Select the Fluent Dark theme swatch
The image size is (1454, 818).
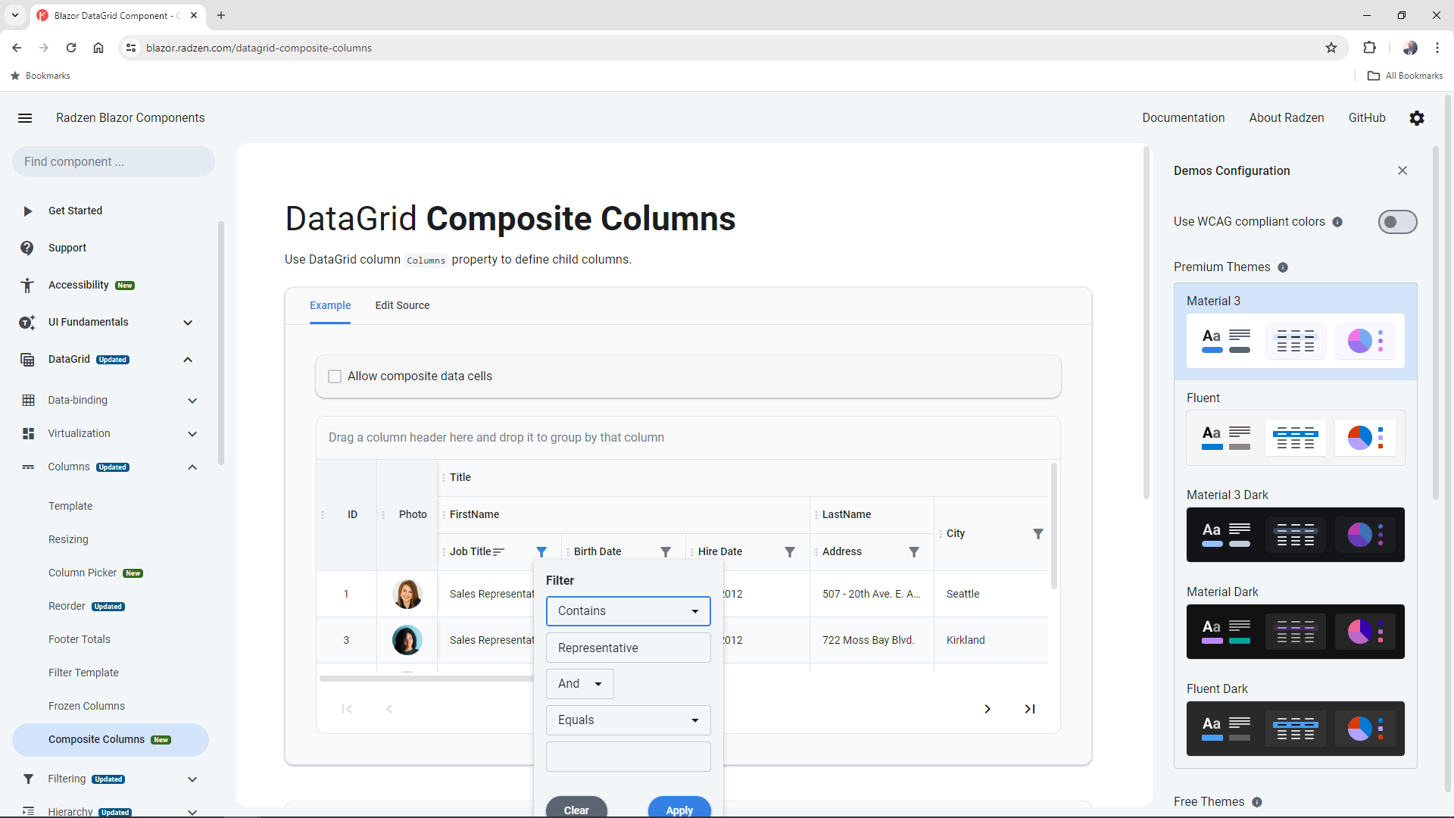[x=1295, y=729]
